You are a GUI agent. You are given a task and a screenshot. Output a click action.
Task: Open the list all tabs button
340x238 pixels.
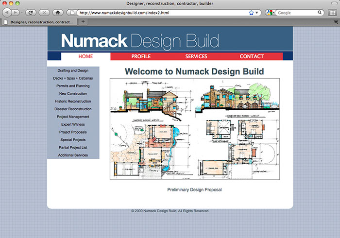coord(336,22)
